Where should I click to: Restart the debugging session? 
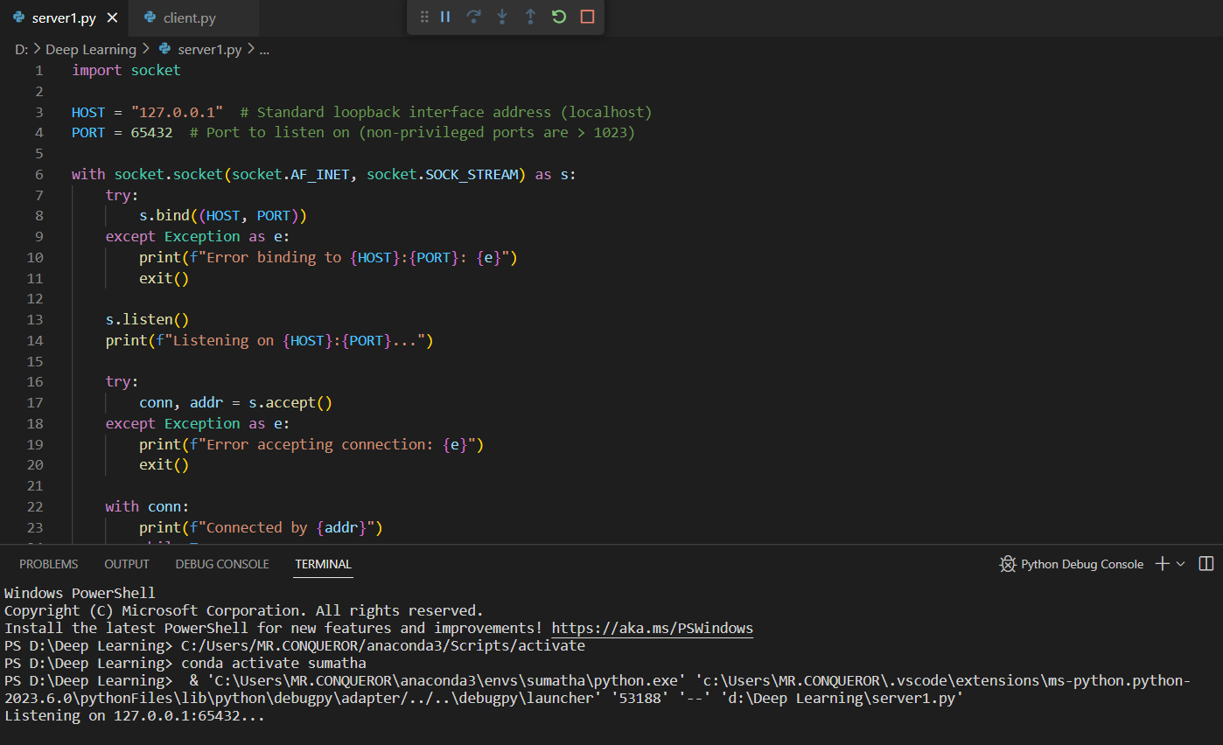coord(558,17)
